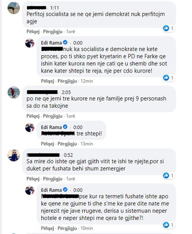Click verified badge on Edi Rama's last reply
192x234 pixels.
coord(65,190)
